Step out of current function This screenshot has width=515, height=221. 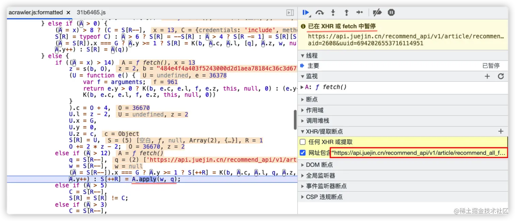coord(346,13)
